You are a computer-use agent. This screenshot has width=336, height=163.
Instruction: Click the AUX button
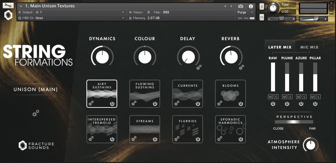pyautogui.click(x=332, y=13)
